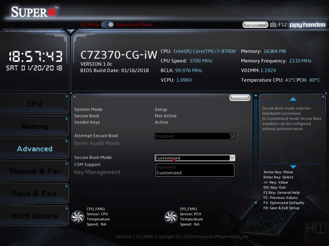The image size is (329, 246).
Task: Click the CPU Speed value 3700 MHz
Action: tap(201, 61)
